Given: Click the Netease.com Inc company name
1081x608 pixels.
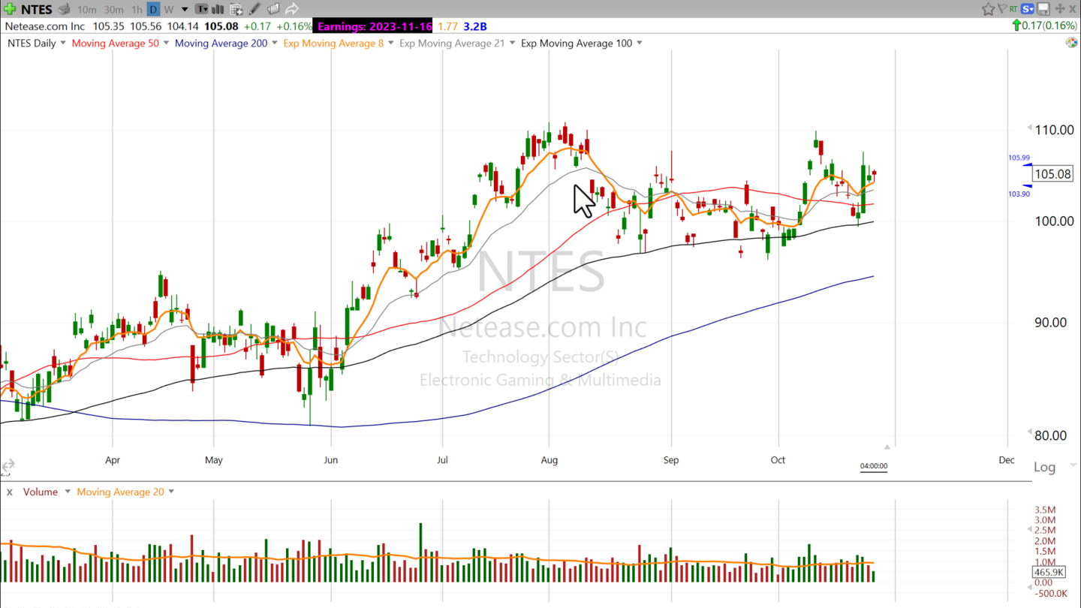Looking at the screenshot, I should pos(45,26).
